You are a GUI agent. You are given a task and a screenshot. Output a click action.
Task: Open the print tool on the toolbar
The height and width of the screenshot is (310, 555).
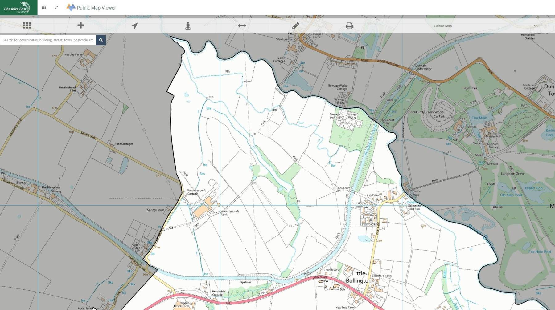click(349, 26)
